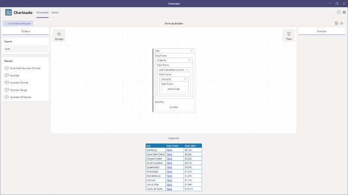Open the globe language icon in the header
This screenshot has height=195, width=348.
coord(344,12)
